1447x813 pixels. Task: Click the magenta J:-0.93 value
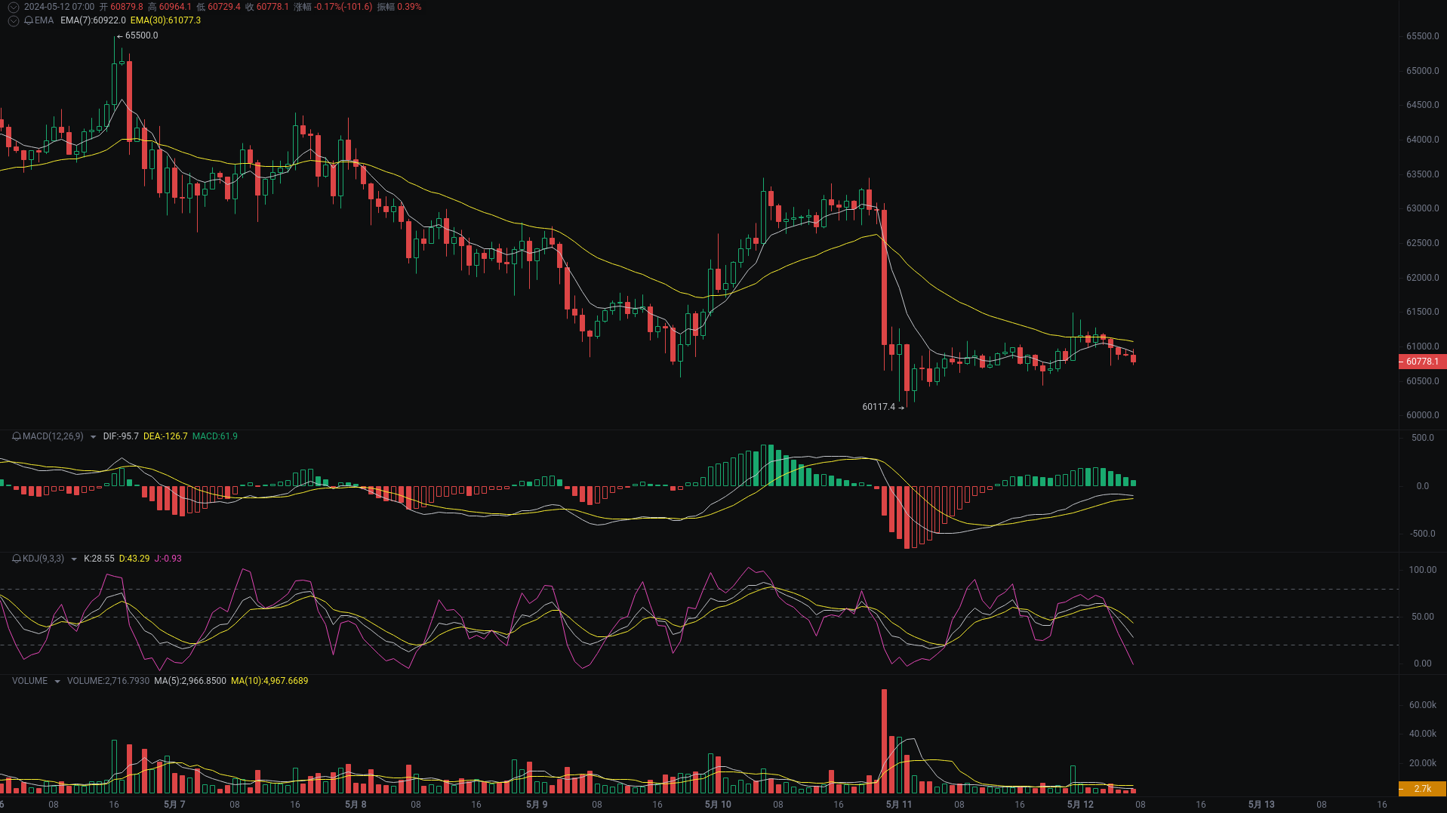pyautogui.click(x=168, y=559)
